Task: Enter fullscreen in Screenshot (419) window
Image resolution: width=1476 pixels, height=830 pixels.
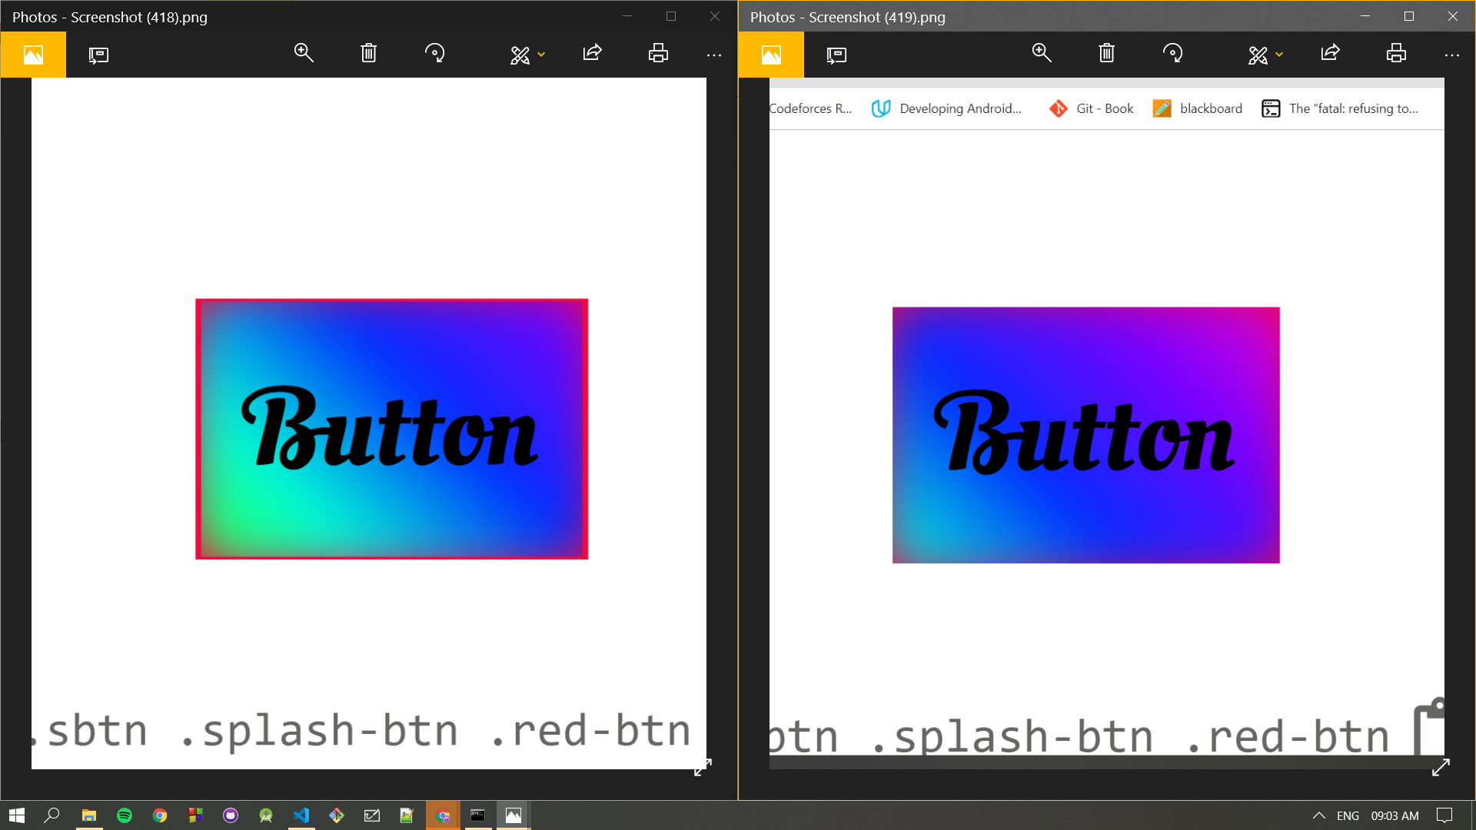Action: [1441, 767]
